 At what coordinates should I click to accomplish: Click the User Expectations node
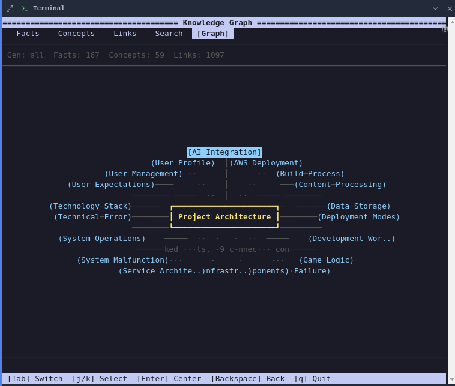tap(111, 185)
